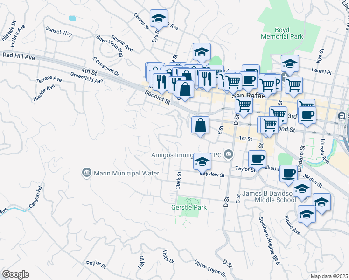Select the E Crescent Dr label

[106, 66]
